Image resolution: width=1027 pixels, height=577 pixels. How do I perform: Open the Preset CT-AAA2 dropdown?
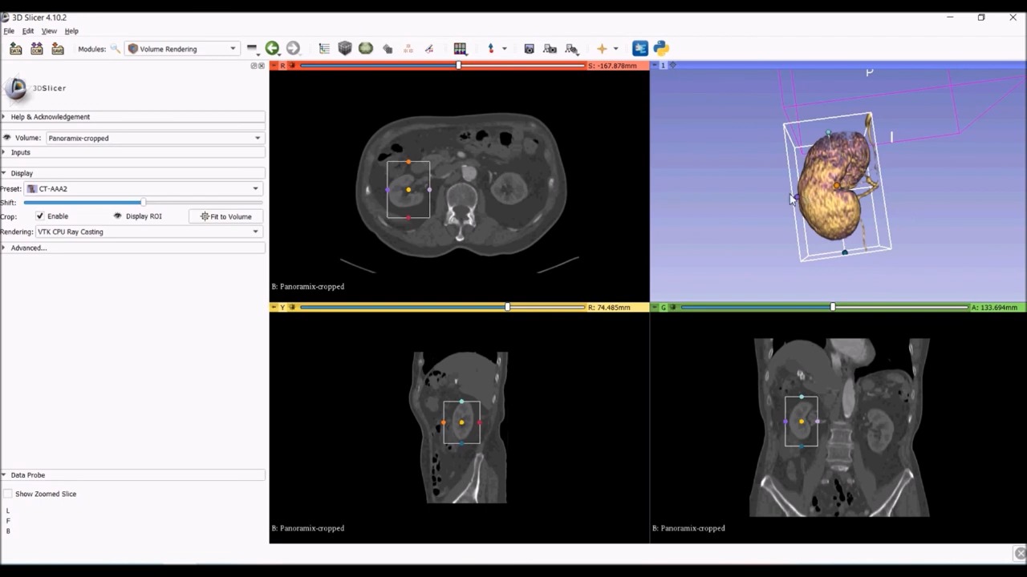(143, 189)
